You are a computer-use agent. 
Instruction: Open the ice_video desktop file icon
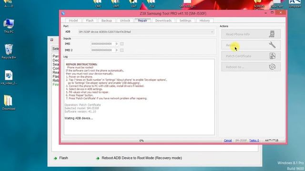pos(9,77)
